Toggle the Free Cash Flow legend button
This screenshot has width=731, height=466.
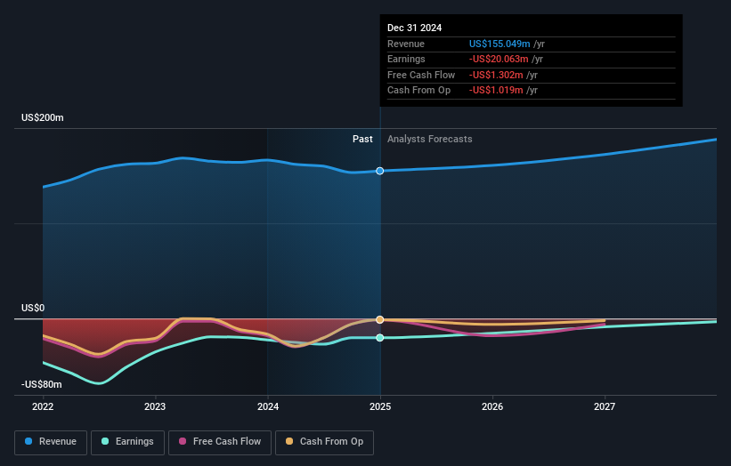coord(220,442)
